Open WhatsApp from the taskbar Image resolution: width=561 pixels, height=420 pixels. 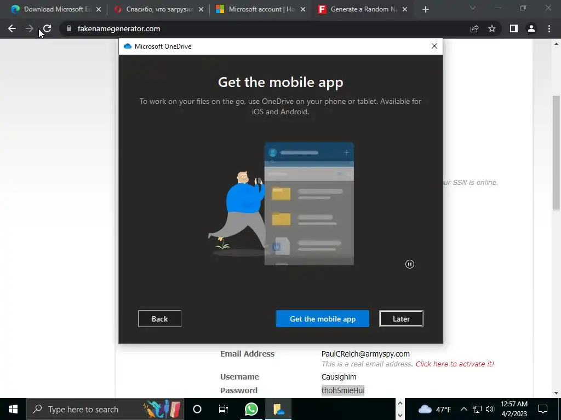(x=251, y=409)
